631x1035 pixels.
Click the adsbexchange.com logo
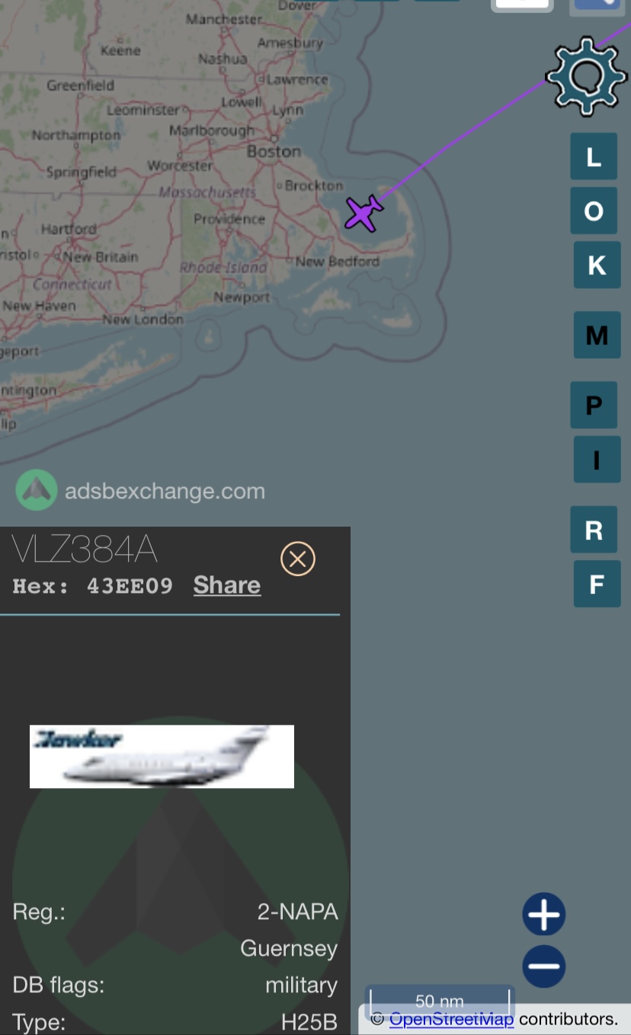coord(141,490)
